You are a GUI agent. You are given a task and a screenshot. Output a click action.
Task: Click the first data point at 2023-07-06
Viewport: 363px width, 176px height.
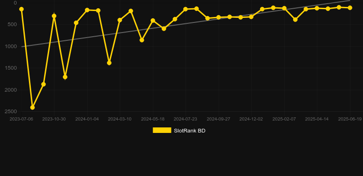pos(22,9)
